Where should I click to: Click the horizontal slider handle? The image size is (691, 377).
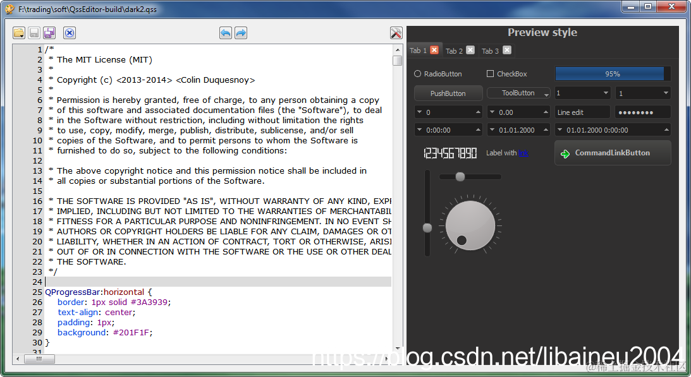coord(460,177)
